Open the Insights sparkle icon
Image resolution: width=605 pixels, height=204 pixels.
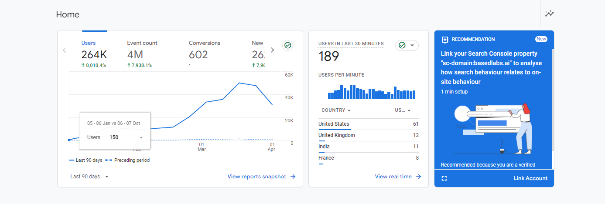pos(549,13)
